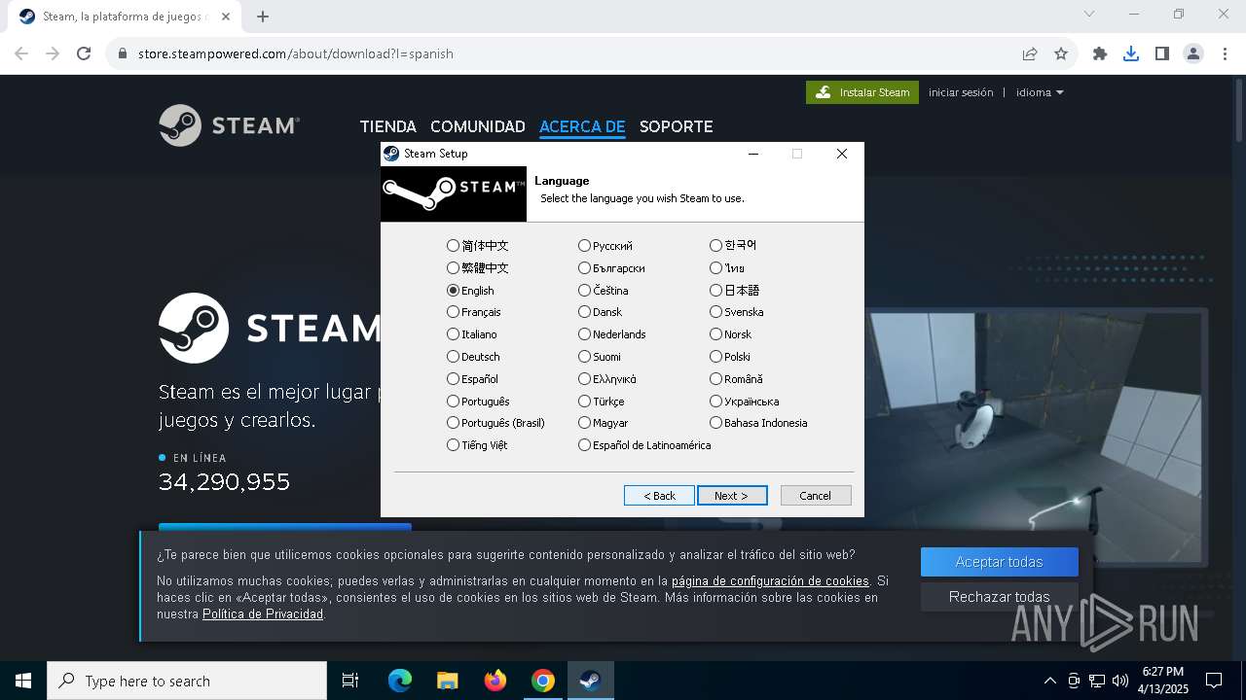
Task: Open the TIENDA menu
Action: click(388, 126)
